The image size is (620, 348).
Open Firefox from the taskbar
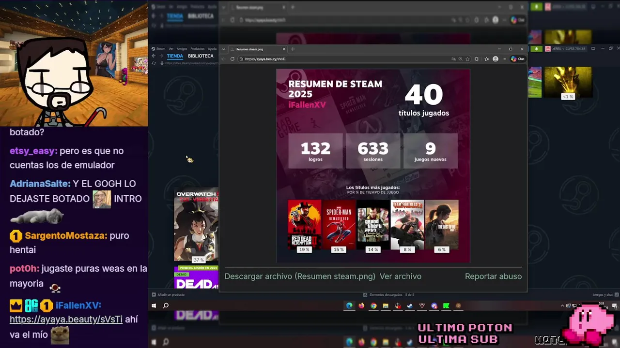pyautogui.click(x=361, y=305)
